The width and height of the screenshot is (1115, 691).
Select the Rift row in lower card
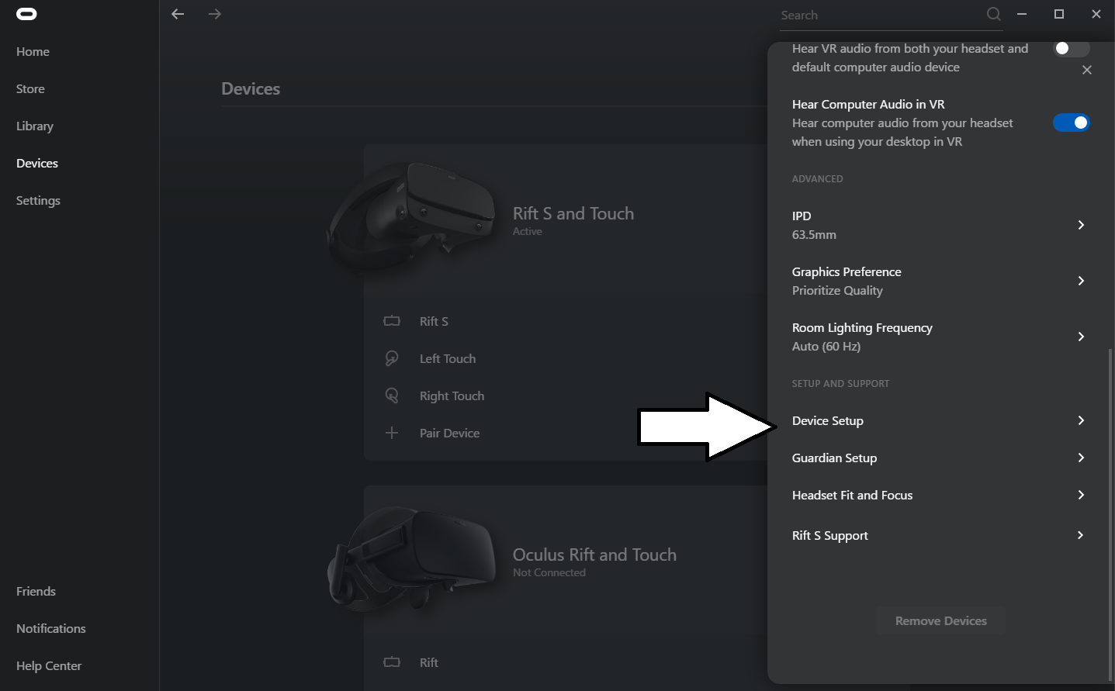(566, 662)
